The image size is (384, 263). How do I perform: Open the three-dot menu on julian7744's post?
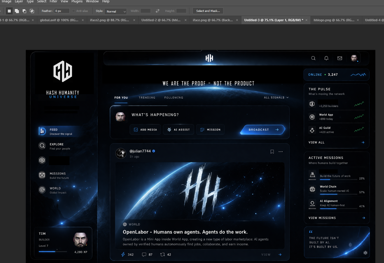click(281, 152)
